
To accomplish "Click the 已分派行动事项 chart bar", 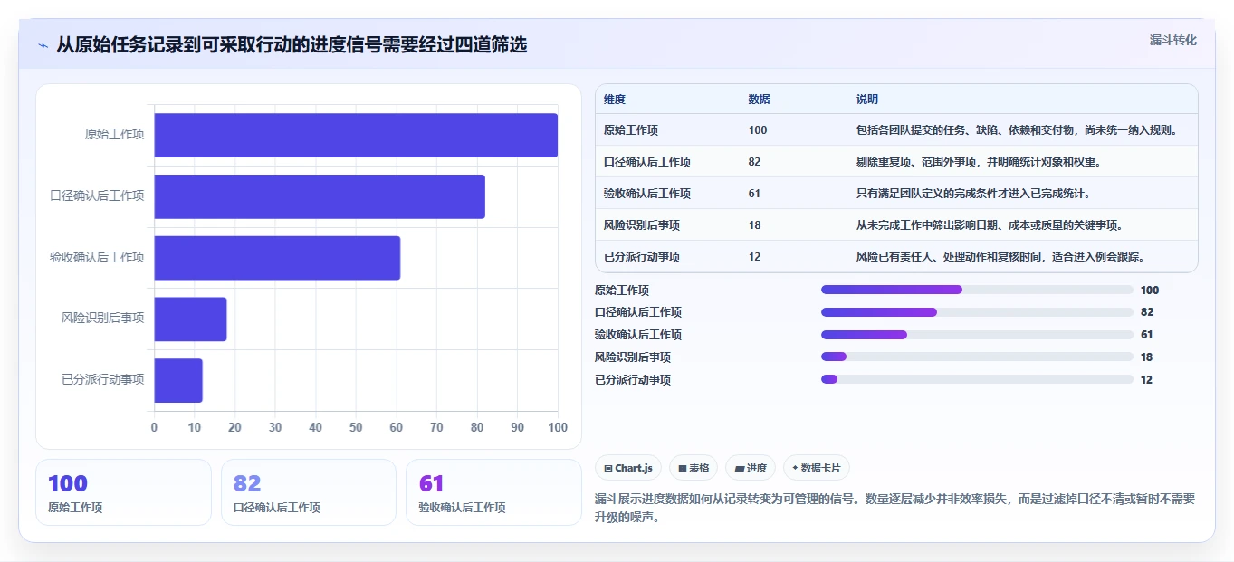I will coord(178,380).
